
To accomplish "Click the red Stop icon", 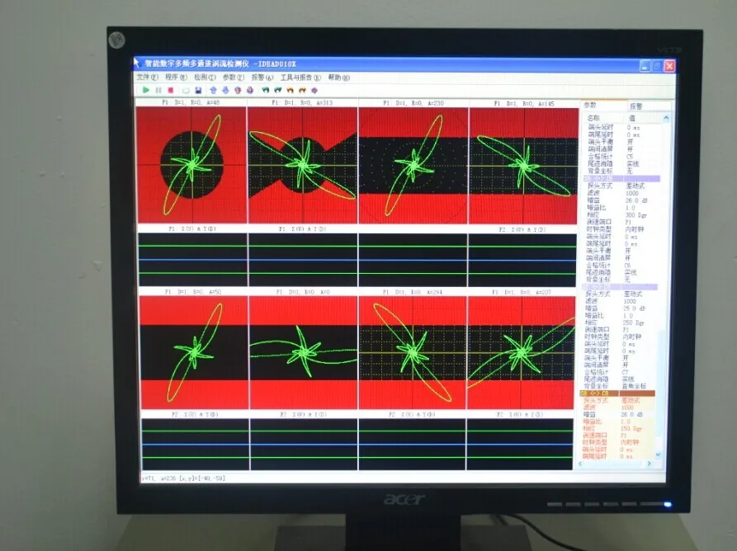I will coord(171,89).
